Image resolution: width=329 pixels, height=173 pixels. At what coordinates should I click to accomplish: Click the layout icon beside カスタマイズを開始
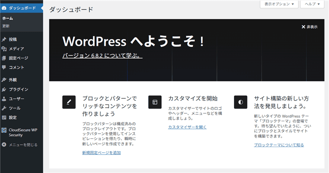point(155,102)
